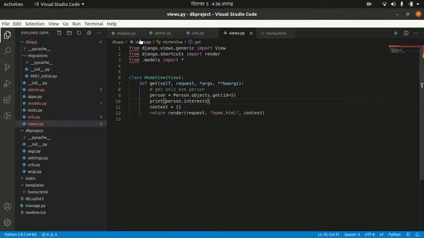424x238 pixels.
Task: Open the volume indicator in top bar
Action: (x=393, y=4)
